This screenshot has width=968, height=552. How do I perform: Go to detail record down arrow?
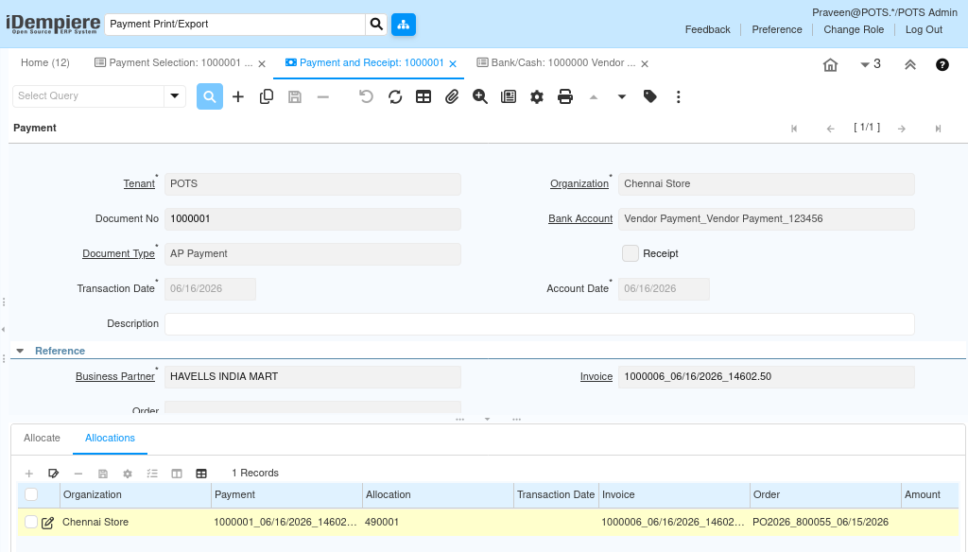point(622,97)
